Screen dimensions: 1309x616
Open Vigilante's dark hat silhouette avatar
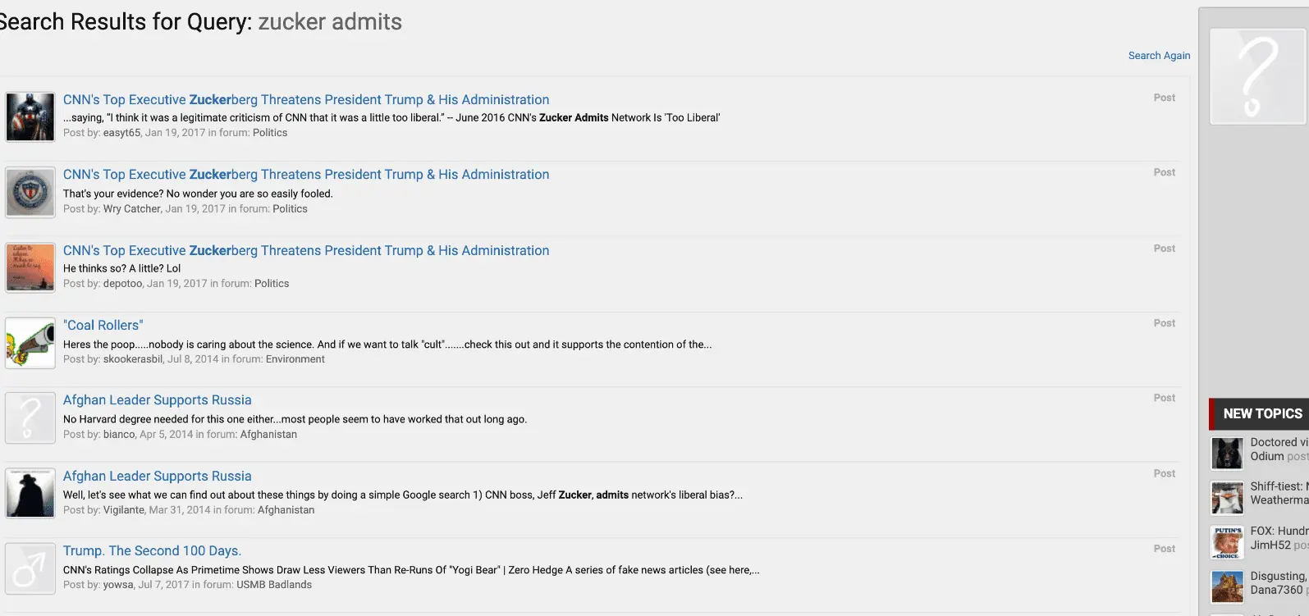pyautogui.click(x=30, y=493)
